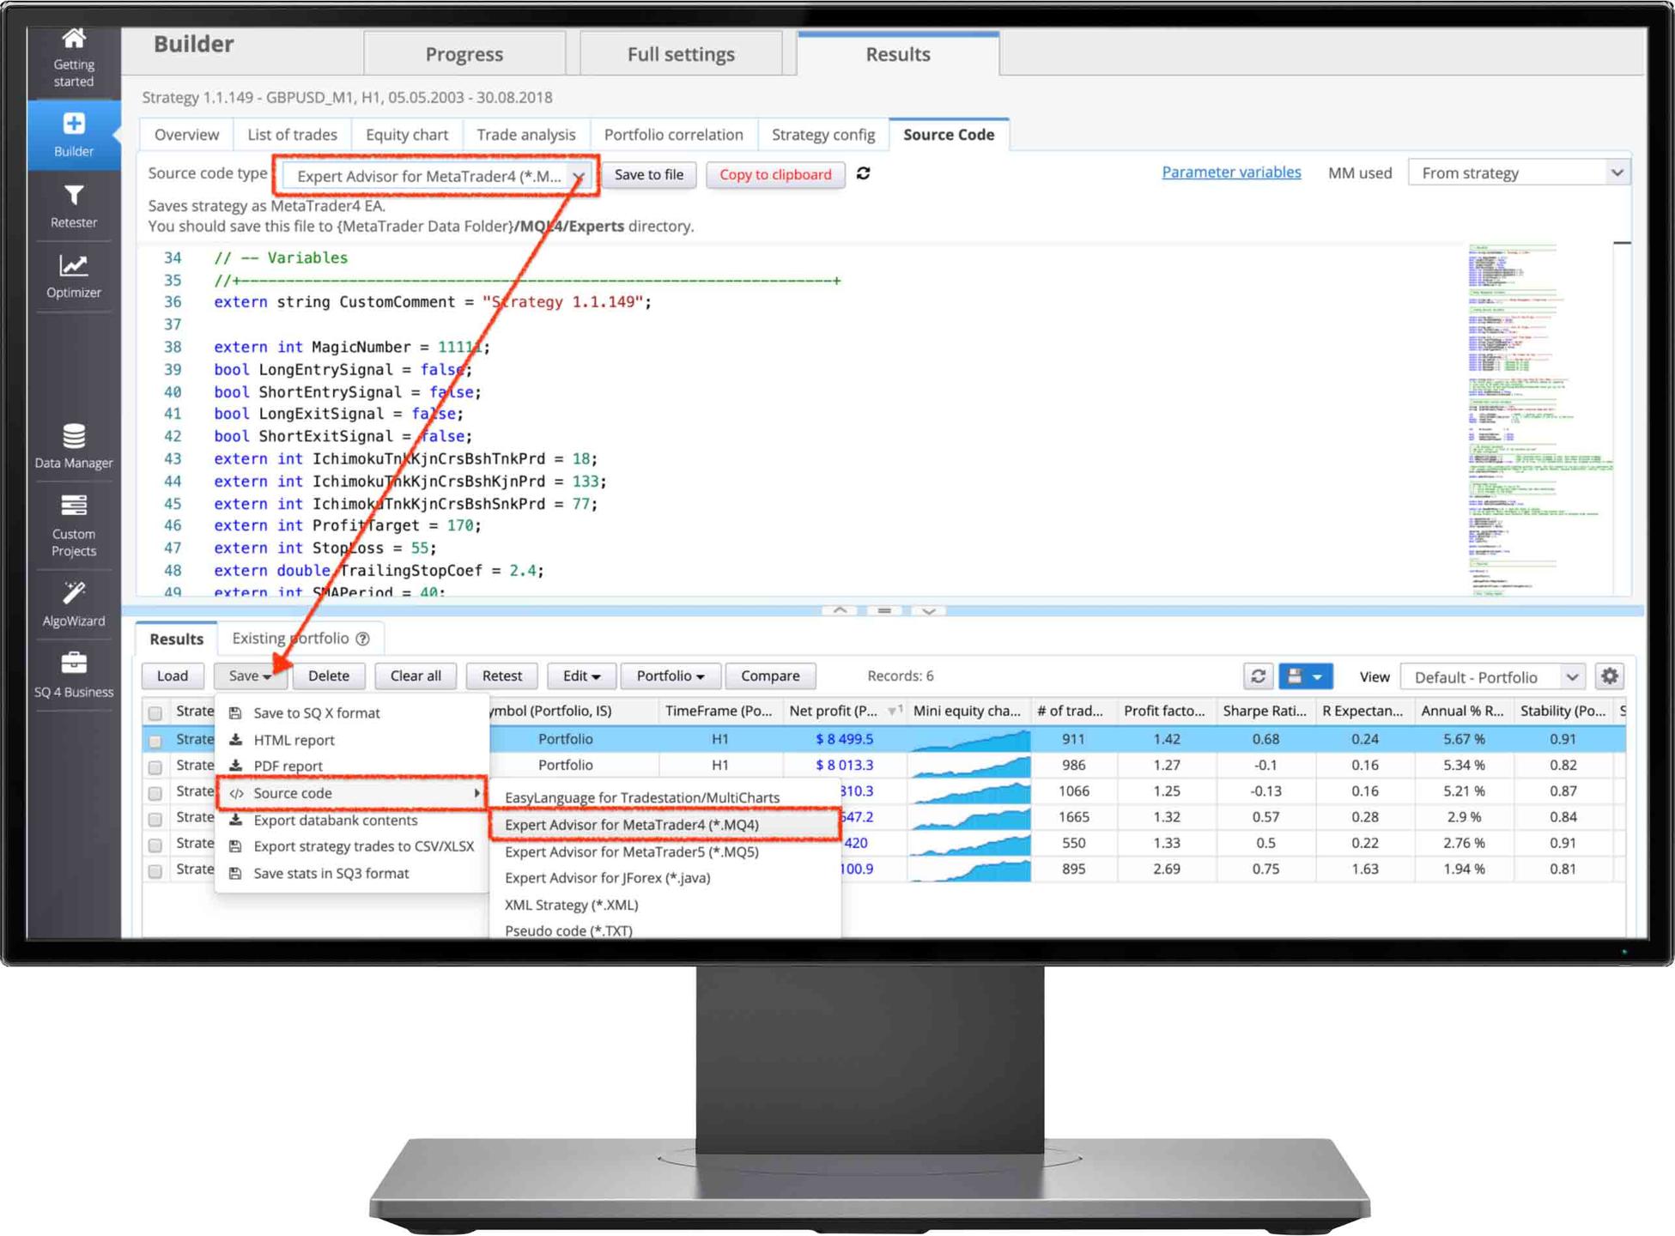This screenshot has width=1675, height=1236.
Task: Click the Save to file button
Action: click(648, 174)
